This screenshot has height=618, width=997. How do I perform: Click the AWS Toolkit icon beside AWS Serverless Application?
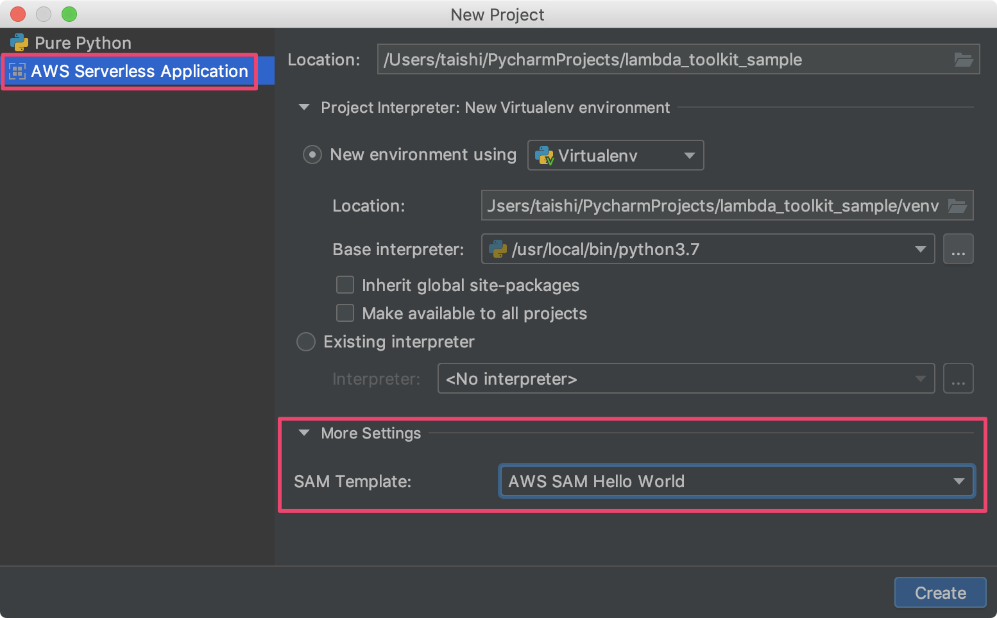pos(17,71)
